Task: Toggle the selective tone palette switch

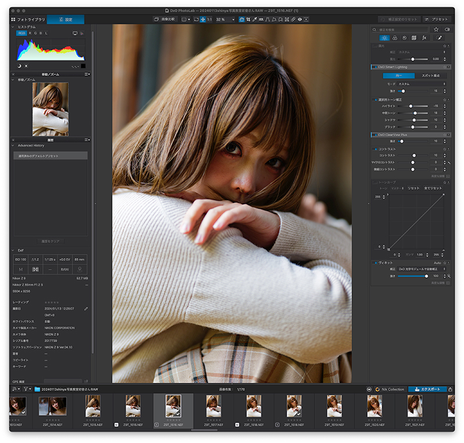Action: 375,100
